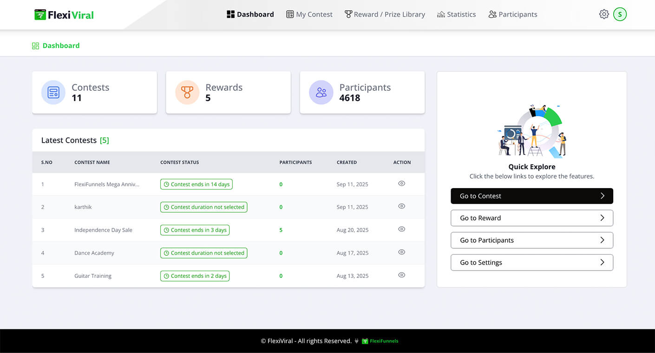
Task: Open the user profile avatar S
Action: (x=620, y=14)
